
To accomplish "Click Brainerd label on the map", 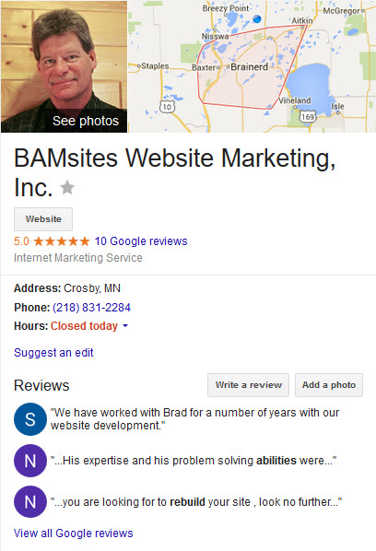I will (x=249, y=66).
